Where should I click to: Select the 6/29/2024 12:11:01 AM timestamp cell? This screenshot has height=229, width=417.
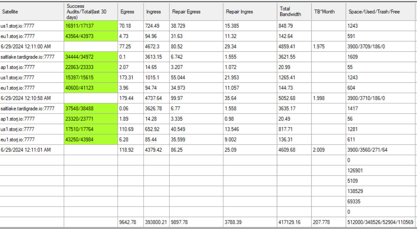(32, 150)
